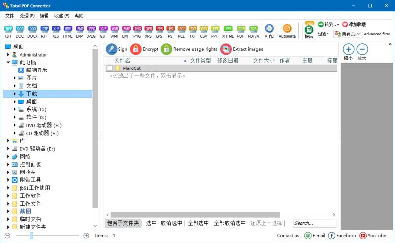The width and height of the screenshot is (395, 243).
Task: Open the 打印 print tool
Action: tap(269, 31)
